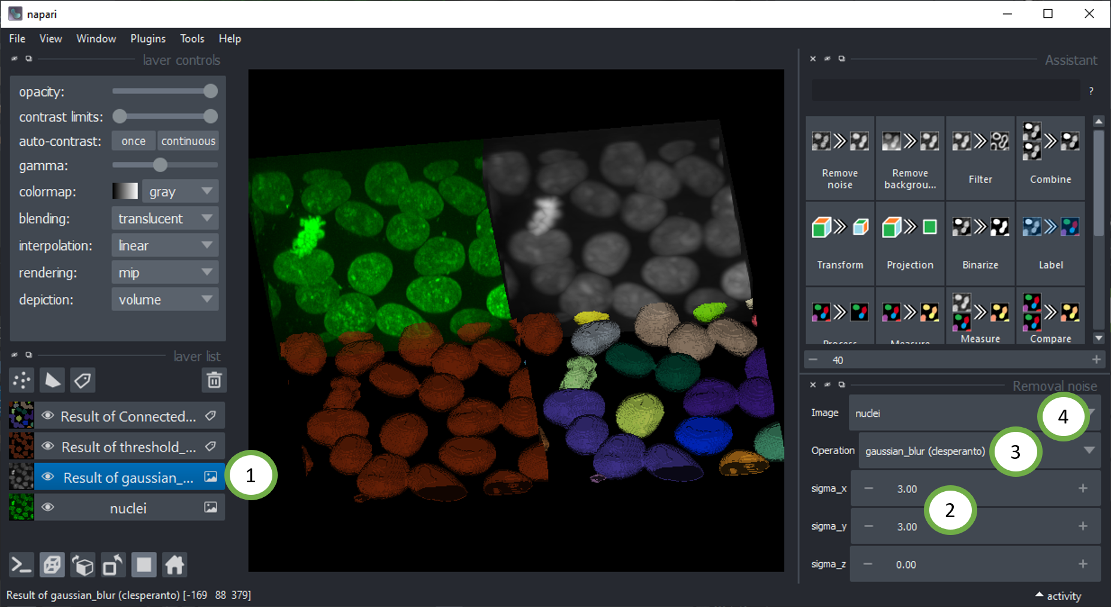1111x607 pixels.
Task: Delete selected layer with trash icon
Action: [x=214, y=380]
